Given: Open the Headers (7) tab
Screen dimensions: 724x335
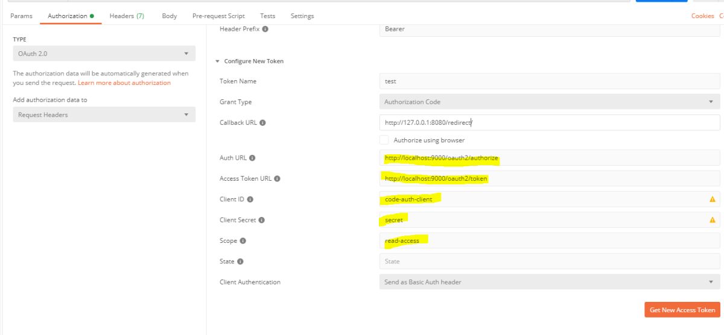Looking at the screenshot, I should pyautogui.click(x=127, y=16).
